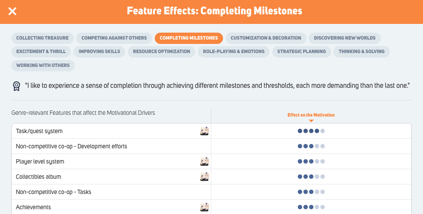Select Role-Playing & Emotions tab
The width and height of the screenshot is (423, 214).
[233, 52]
